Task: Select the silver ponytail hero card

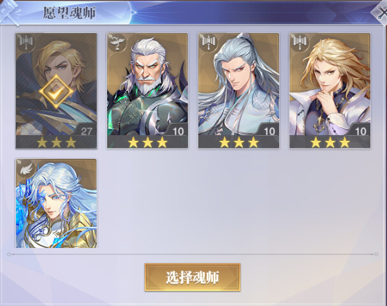Action: click(x=238, y=91)
